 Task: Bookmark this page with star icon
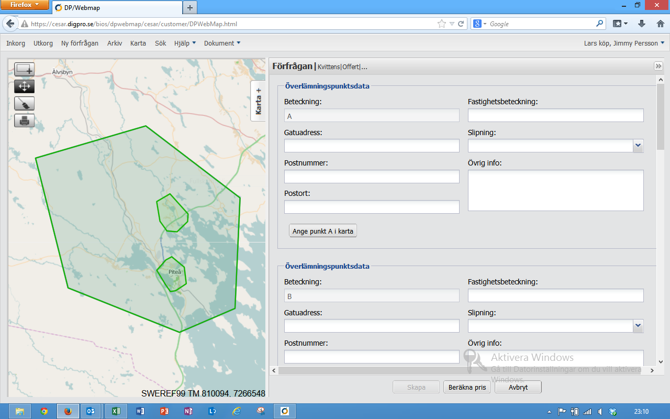442,24
